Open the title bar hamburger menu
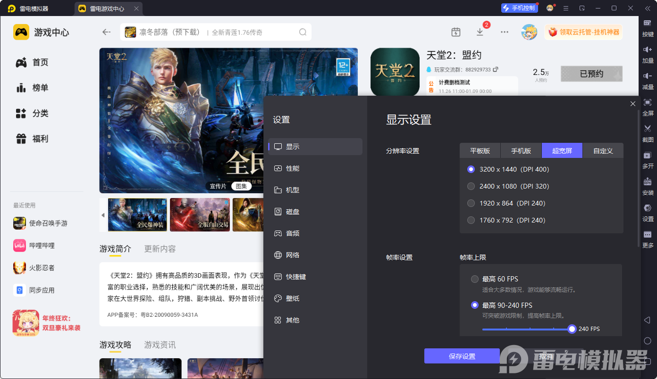This screenshot has height=379, width=657. coord(566,8)
